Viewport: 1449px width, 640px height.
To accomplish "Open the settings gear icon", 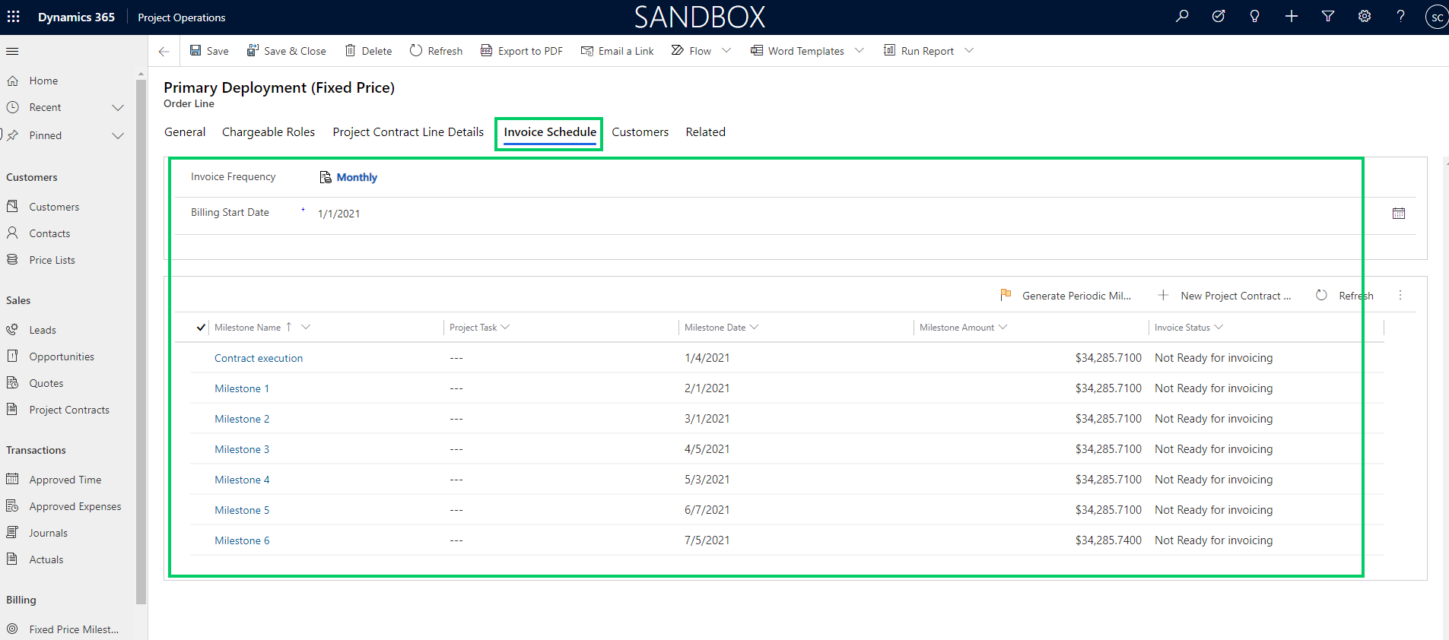I will (1365, 16).
